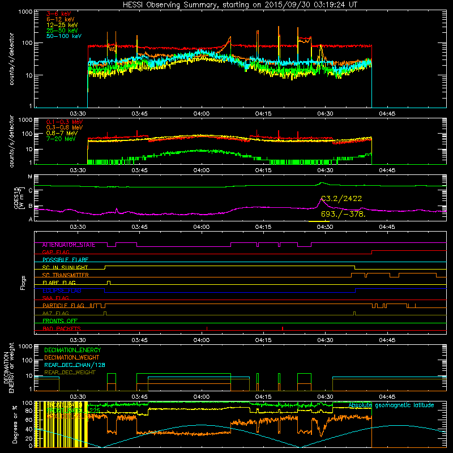Select the 50-100 keV legend label

64,36
